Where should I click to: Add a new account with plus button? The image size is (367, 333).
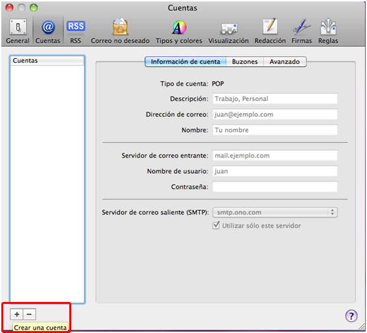coord(17,314)
